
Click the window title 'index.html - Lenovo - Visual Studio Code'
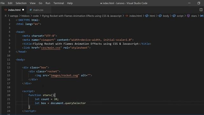click(125, 3)
